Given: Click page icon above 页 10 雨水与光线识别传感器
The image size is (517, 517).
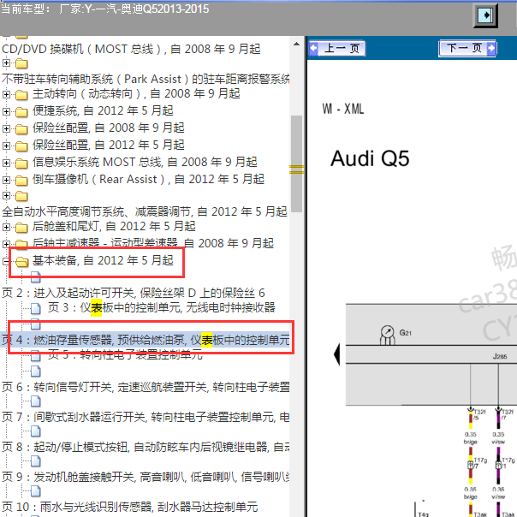Looking at the screenshot, I should pyautogui.click(x=36, y=491).
